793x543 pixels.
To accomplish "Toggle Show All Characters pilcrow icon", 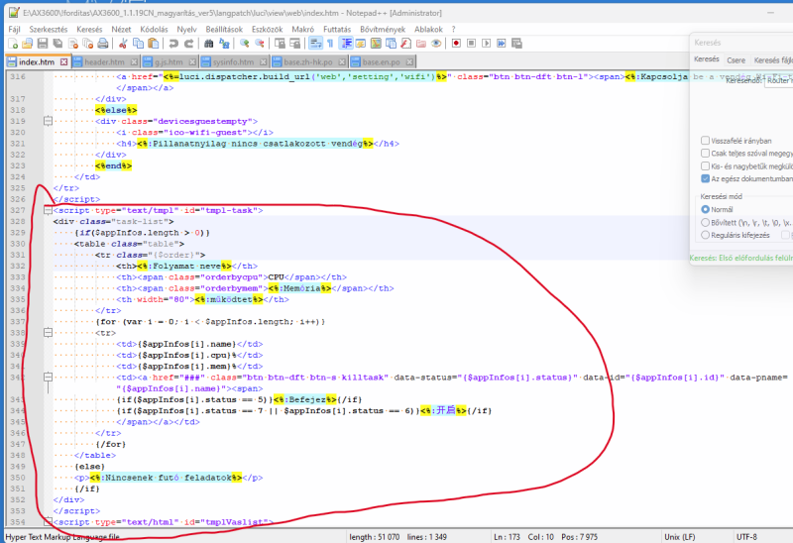I will coord(330,44).
